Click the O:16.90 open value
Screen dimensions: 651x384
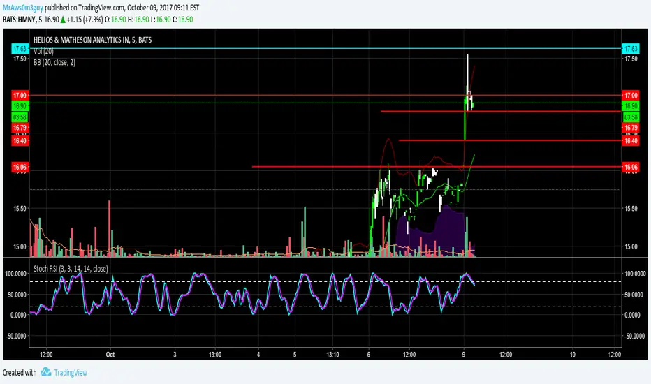click(115, 20)
